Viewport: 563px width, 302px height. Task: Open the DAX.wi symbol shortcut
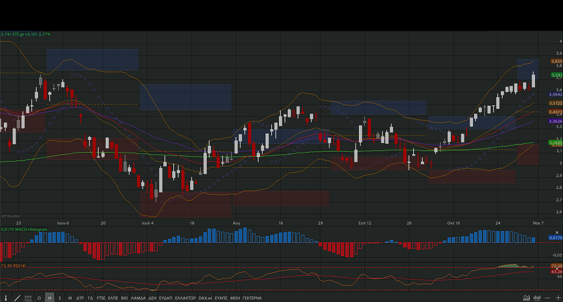tap(205, 298)
